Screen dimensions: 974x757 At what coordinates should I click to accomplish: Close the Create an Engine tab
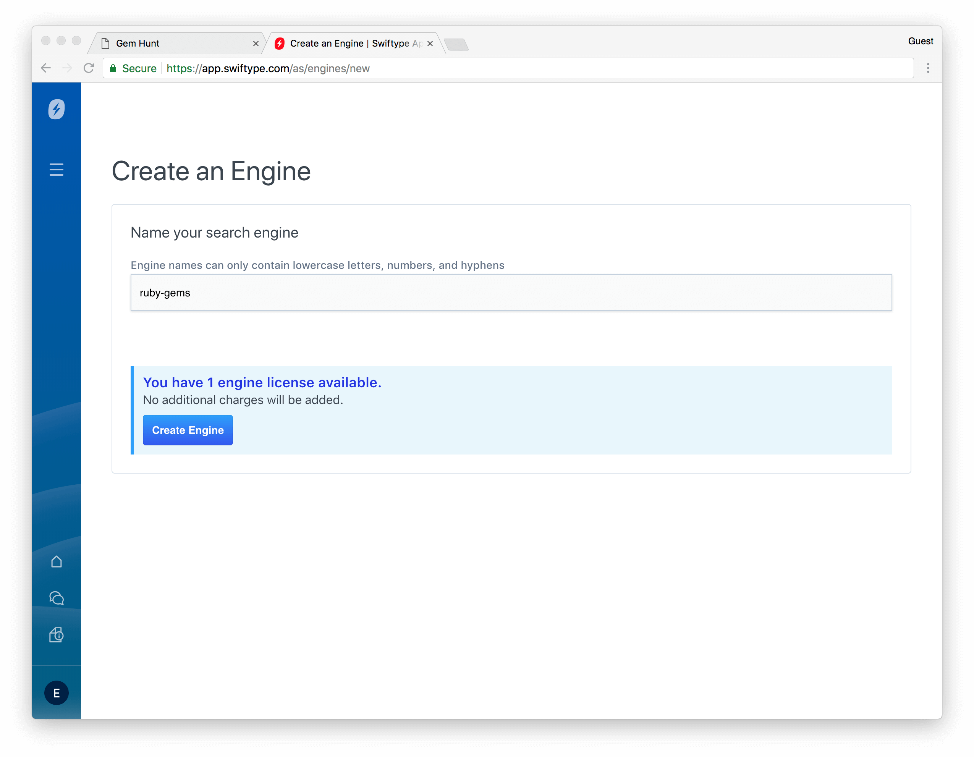point(430,44)
